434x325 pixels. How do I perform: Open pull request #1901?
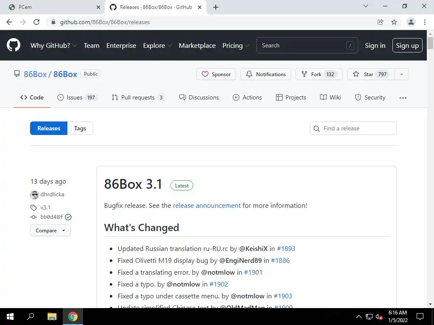[x=253, y=272]
